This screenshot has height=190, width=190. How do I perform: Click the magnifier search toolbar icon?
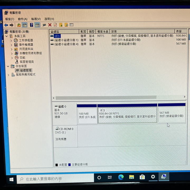66,25
